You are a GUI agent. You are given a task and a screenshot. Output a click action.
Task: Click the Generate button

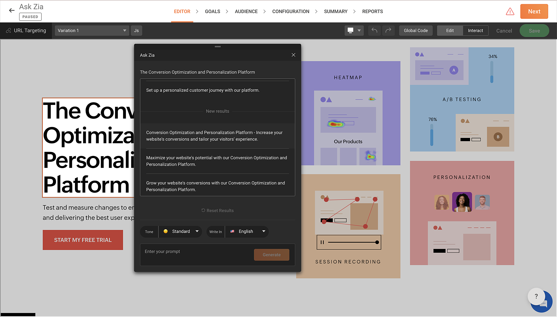pyautogui.click(x=272, y=255)
